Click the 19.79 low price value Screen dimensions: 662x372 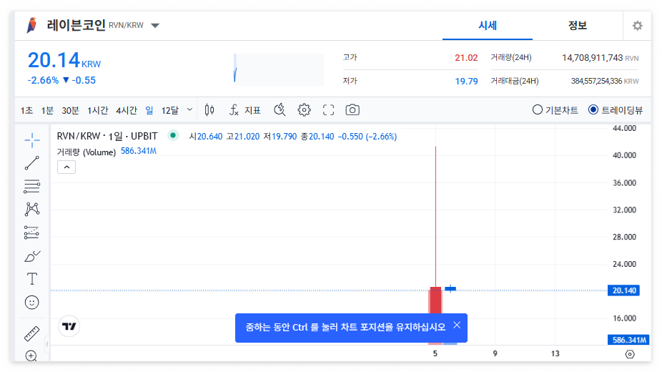[466, 81]
